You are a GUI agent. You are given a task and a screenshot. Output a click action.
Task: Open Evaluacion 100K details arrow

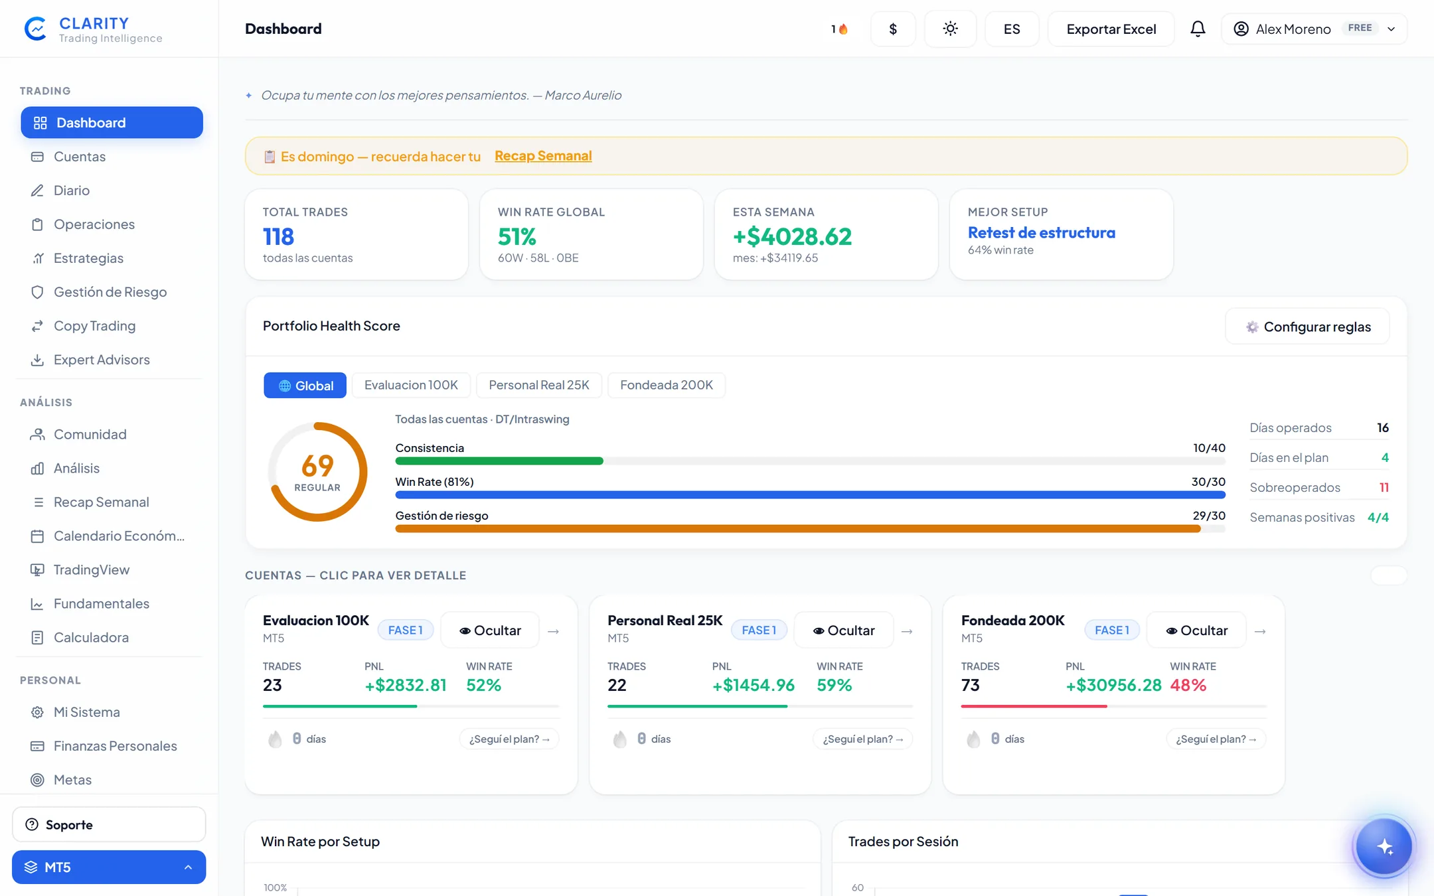(x=553, y=631)
